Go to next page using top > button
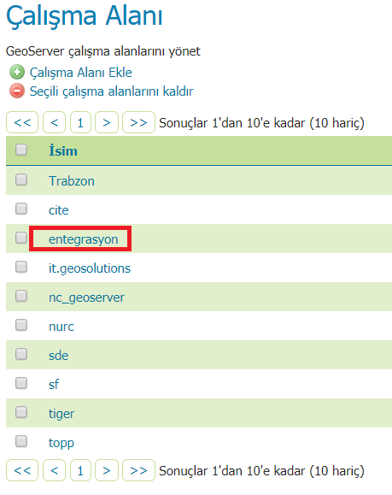Screen dimensions: 392x495 pyautogui.click(x=107, y=122)
